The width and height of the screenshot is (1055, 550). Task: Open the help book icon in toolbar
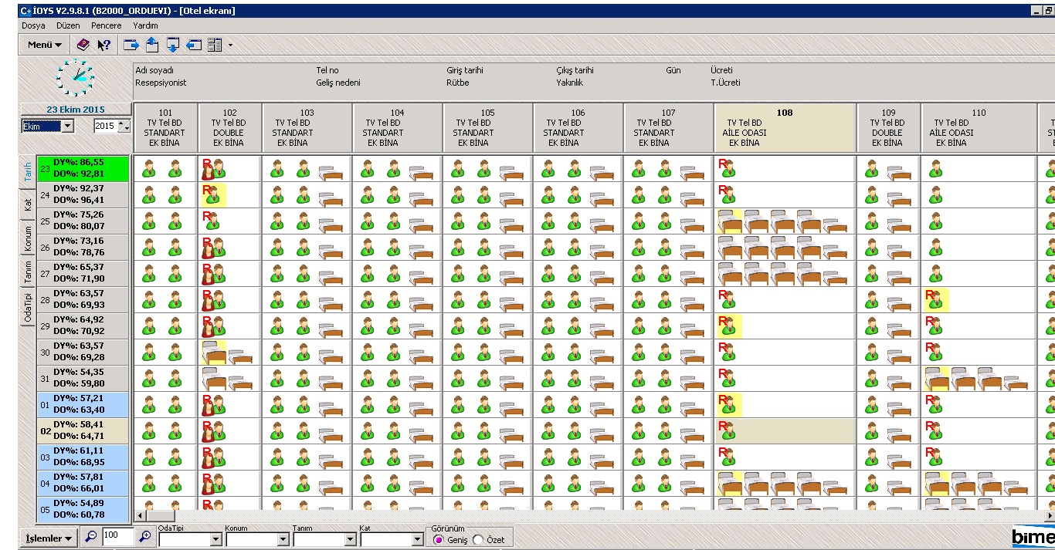tap(83, 45)
